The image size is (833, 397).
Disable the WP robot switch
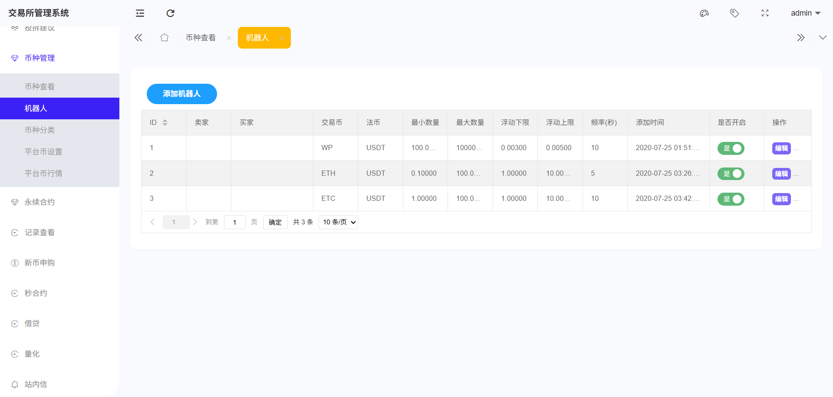coord(731,148)
